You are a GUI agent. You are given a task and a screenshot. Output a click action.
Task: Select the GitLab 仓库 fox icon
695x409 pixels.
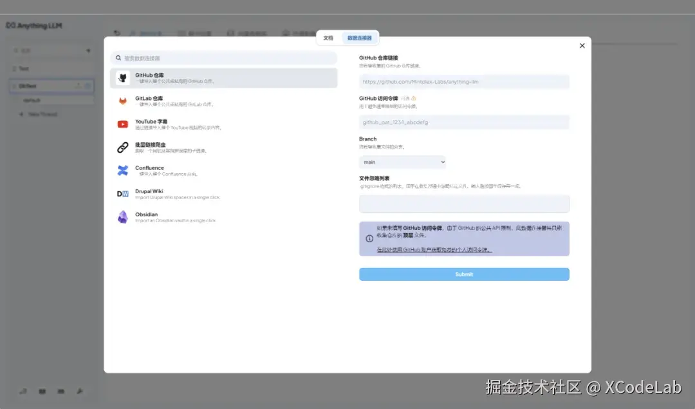[121, 101]
